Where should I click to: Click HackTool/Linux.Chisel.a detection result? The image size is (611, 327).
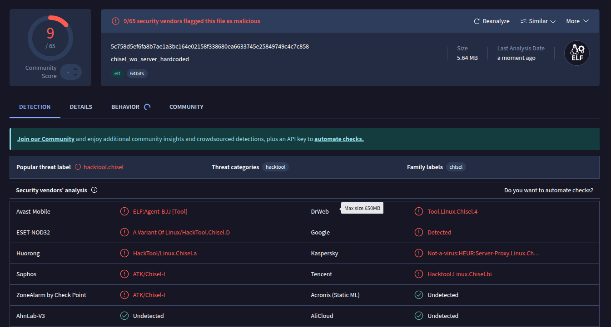click(x=165, y=254)
